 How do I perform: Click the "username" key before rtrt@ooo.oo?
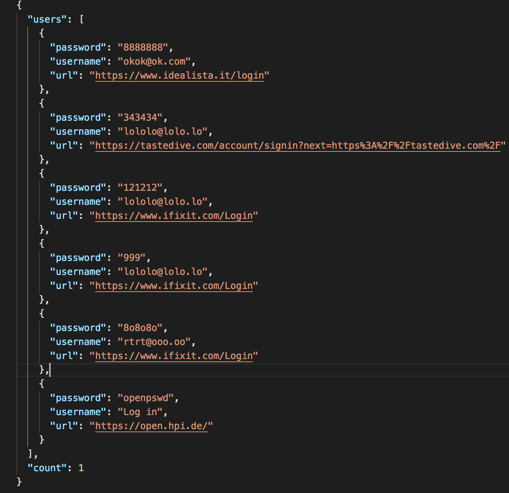click(78, 342)
